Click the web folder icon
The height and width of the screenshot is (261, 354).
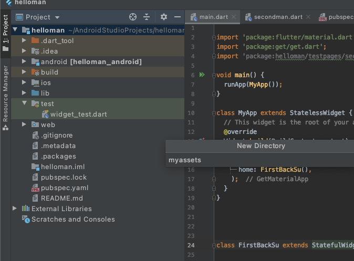point(35,124)
